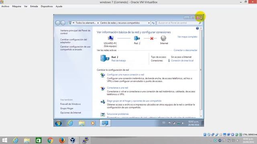Click the guest tray Action Center flag
The image size is (257, 144).
coord(169,123)
